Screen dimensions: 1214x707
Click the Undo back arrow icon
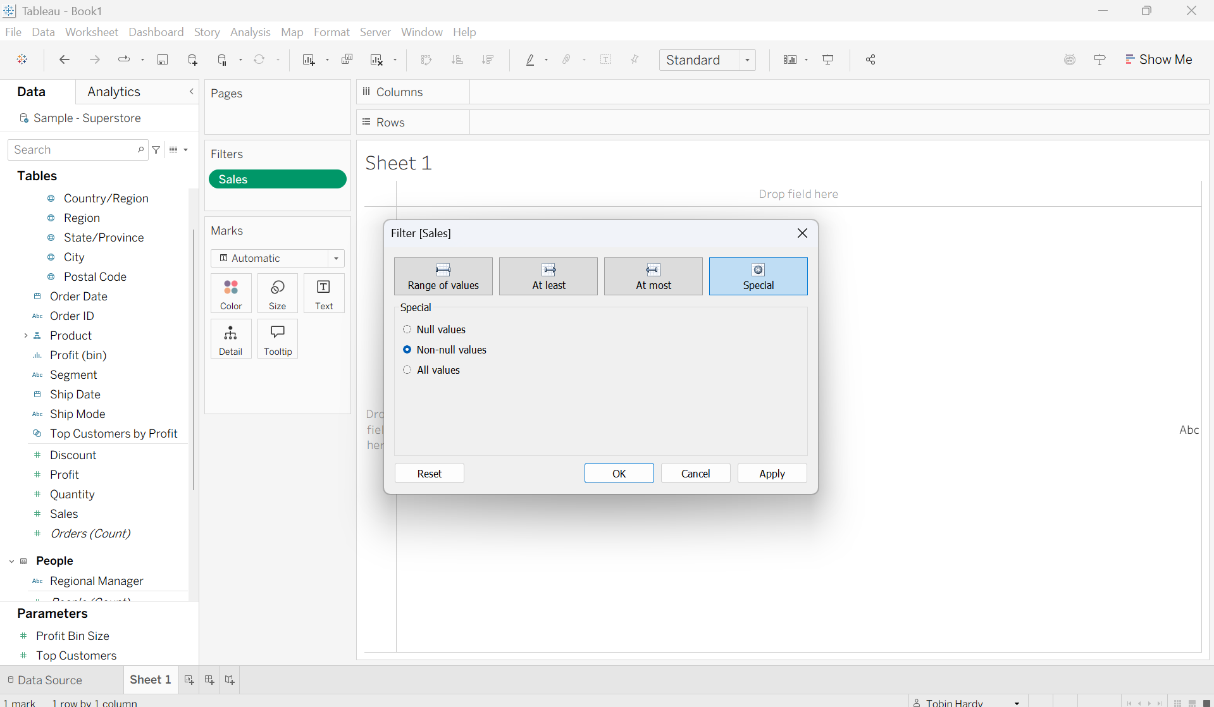(x=64, y=59)
